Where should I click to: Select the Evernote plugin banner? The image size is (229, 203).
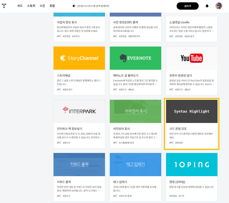pos(135,58)
